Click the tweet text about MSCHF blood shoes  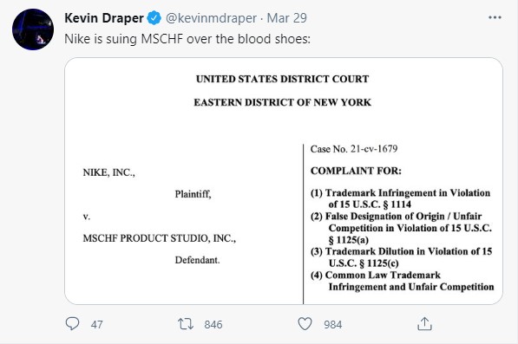pos(187,39)
